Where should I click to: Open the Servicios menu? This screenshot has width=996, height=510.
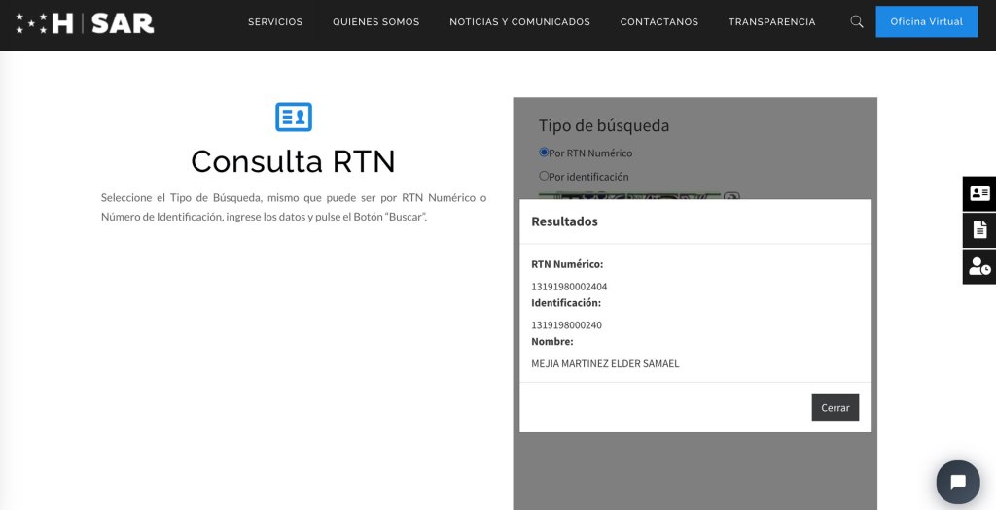275,22
